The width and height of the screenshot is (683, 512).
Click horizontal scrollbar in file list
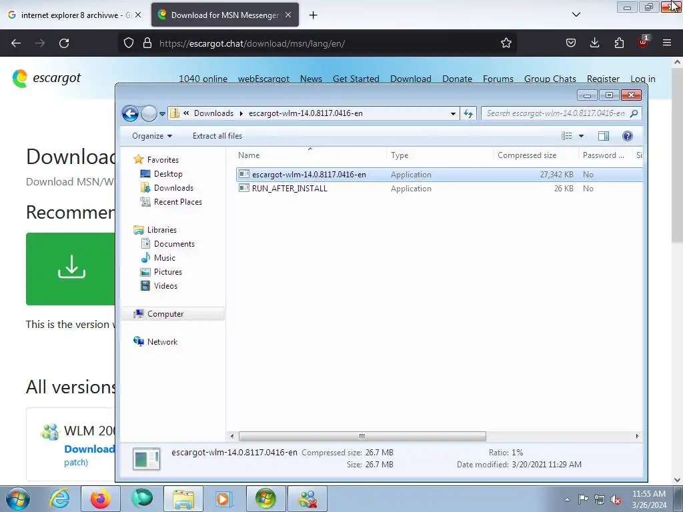(362, 436)
